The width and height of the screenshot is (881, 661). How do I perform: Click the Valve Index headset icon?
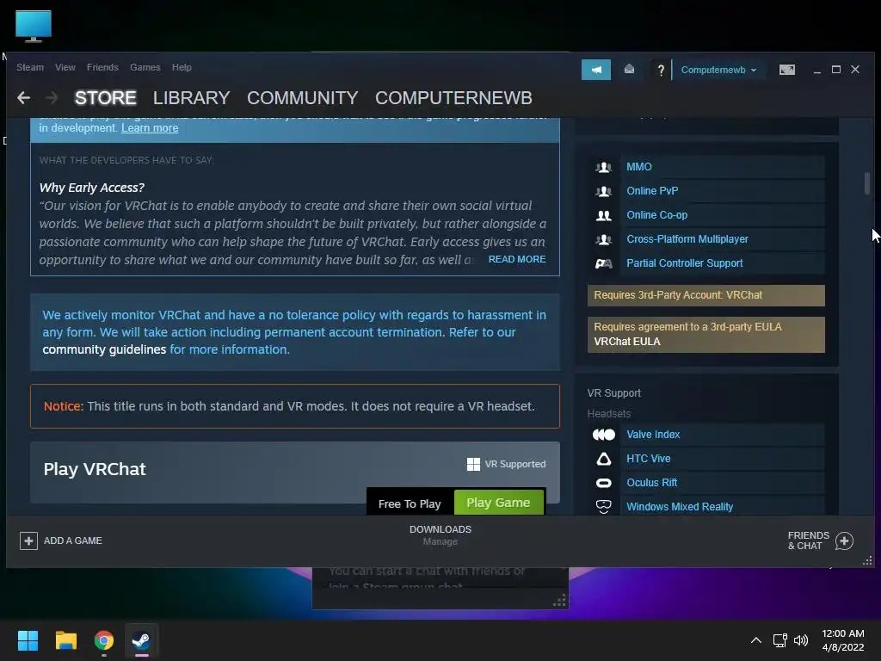click(x=603, y=435)
